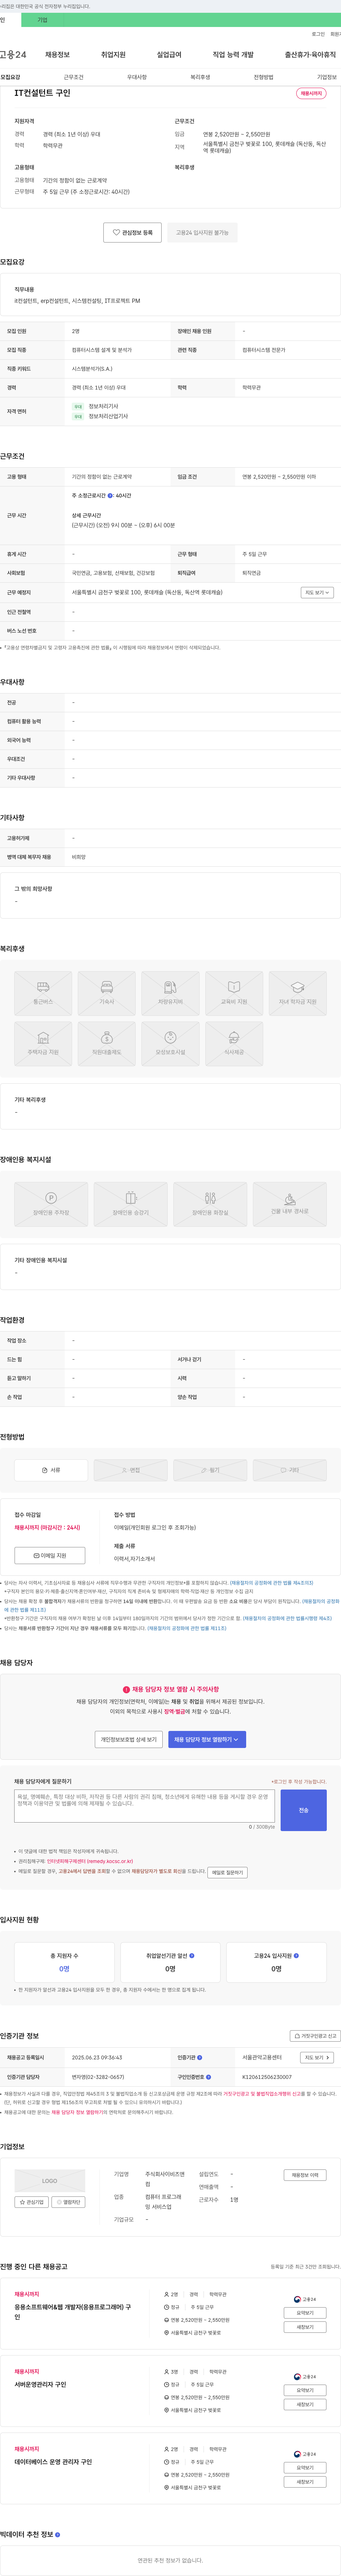Click the 기숙사 welfare icon

107,993
